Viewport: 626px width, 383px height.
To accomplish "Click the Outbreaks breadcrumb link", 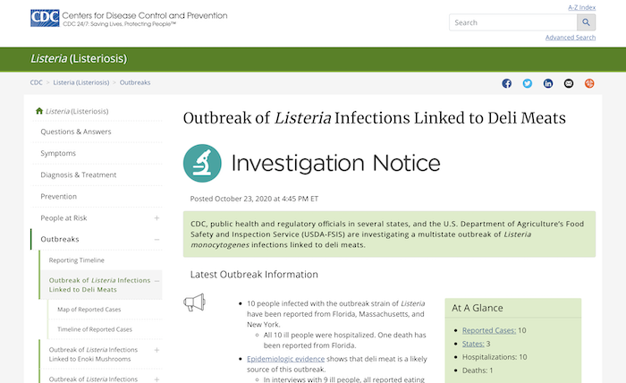I will pyautogui.click(x=135, y=82).
